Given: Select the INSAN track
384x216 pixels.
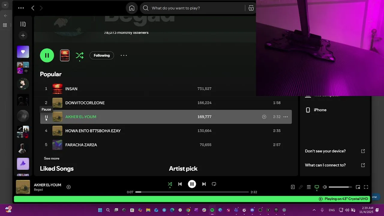Looking at the screenshot, I should click(x=166, y=89).
